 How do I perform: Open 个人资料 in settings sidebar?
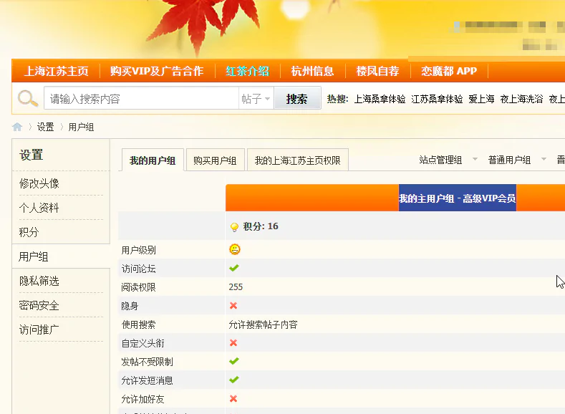tap(39, 208)
